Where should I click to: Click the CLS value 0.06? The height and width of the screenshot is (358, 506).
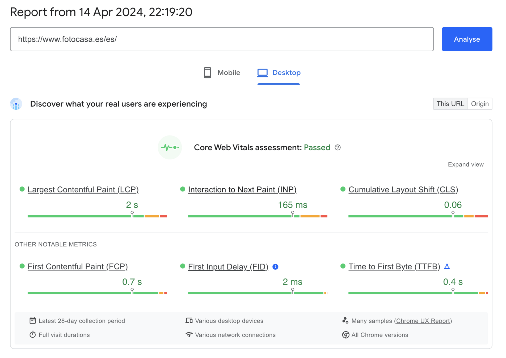(x=453, y=205)
